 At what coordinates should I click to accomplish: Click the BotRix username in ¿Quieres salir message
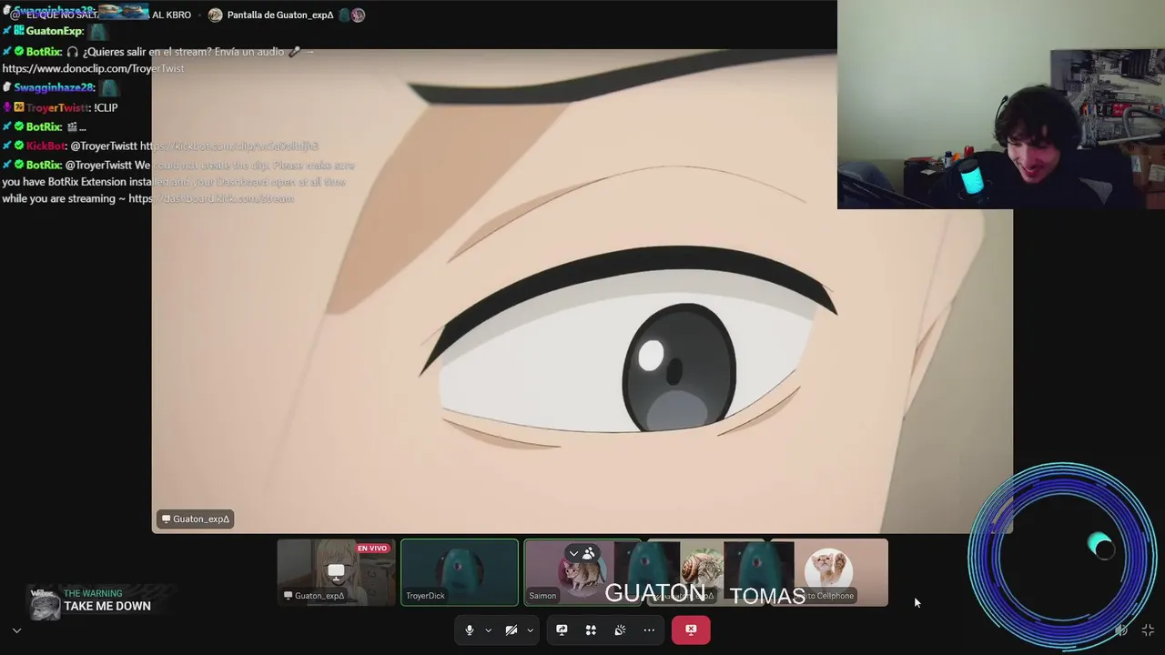point(44,52)
